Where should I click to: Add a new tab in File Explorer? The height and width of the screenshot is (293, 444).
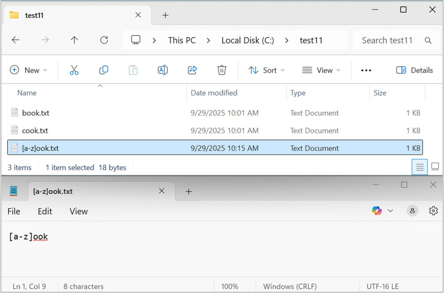tap(165, 15)
